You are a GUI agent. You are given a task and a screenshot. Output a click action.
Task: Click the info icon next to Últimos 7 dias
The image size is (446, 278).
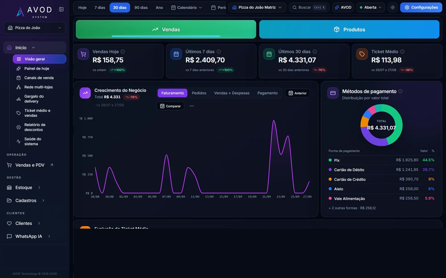[219, 52]
